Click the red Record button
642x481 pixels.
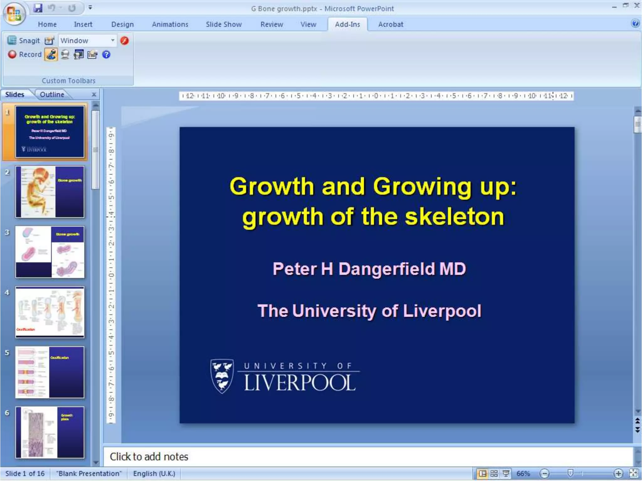tap(12, 54)
